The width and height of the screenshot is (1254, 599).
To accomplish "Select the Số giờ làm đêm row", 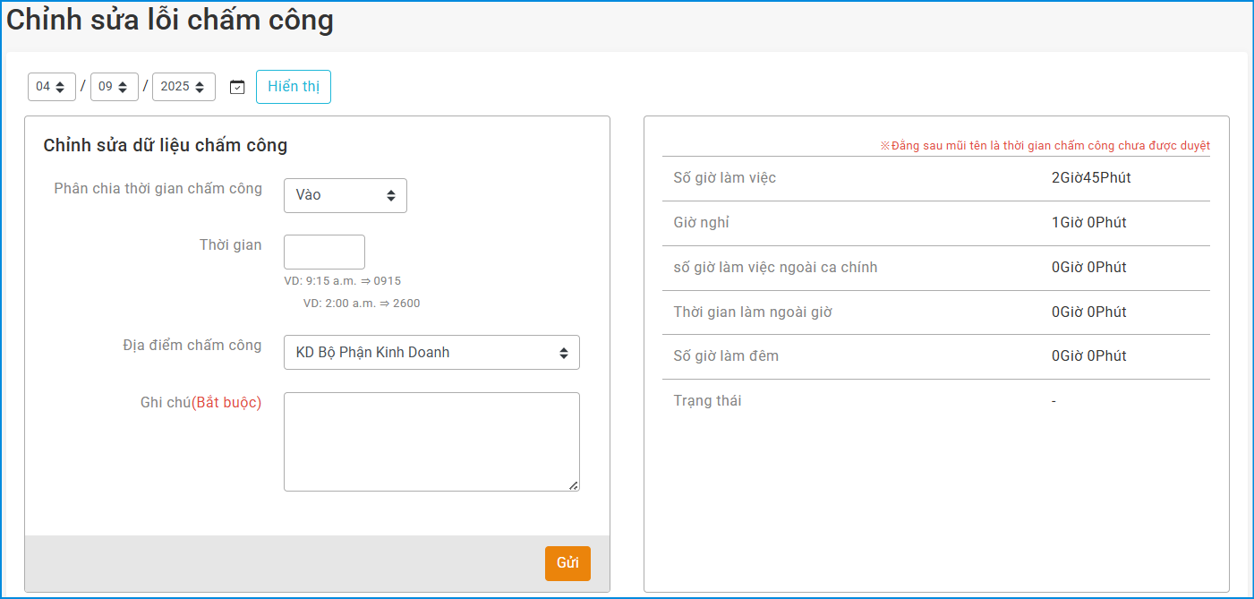I will tap(935, 356).
